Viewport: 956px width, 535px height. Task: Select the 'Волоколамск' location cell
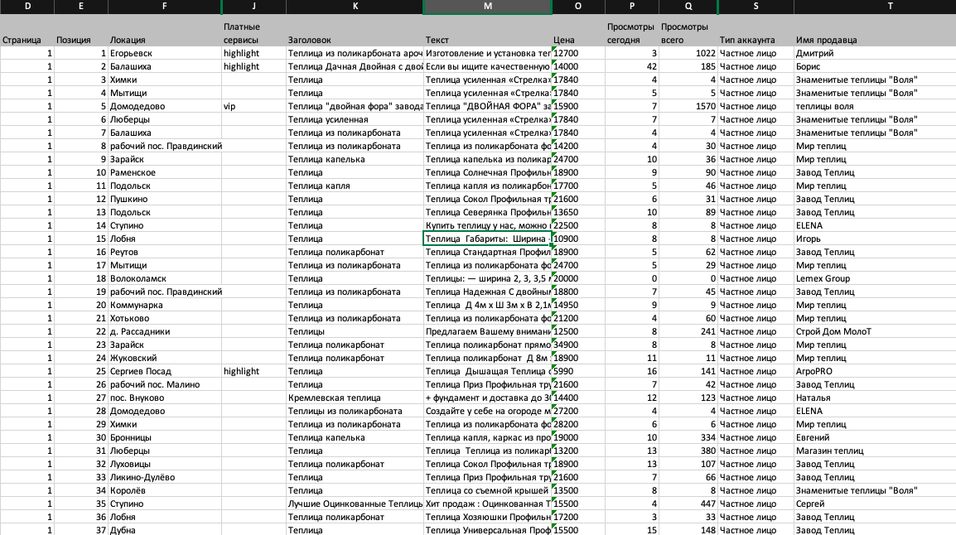point(165,278)
